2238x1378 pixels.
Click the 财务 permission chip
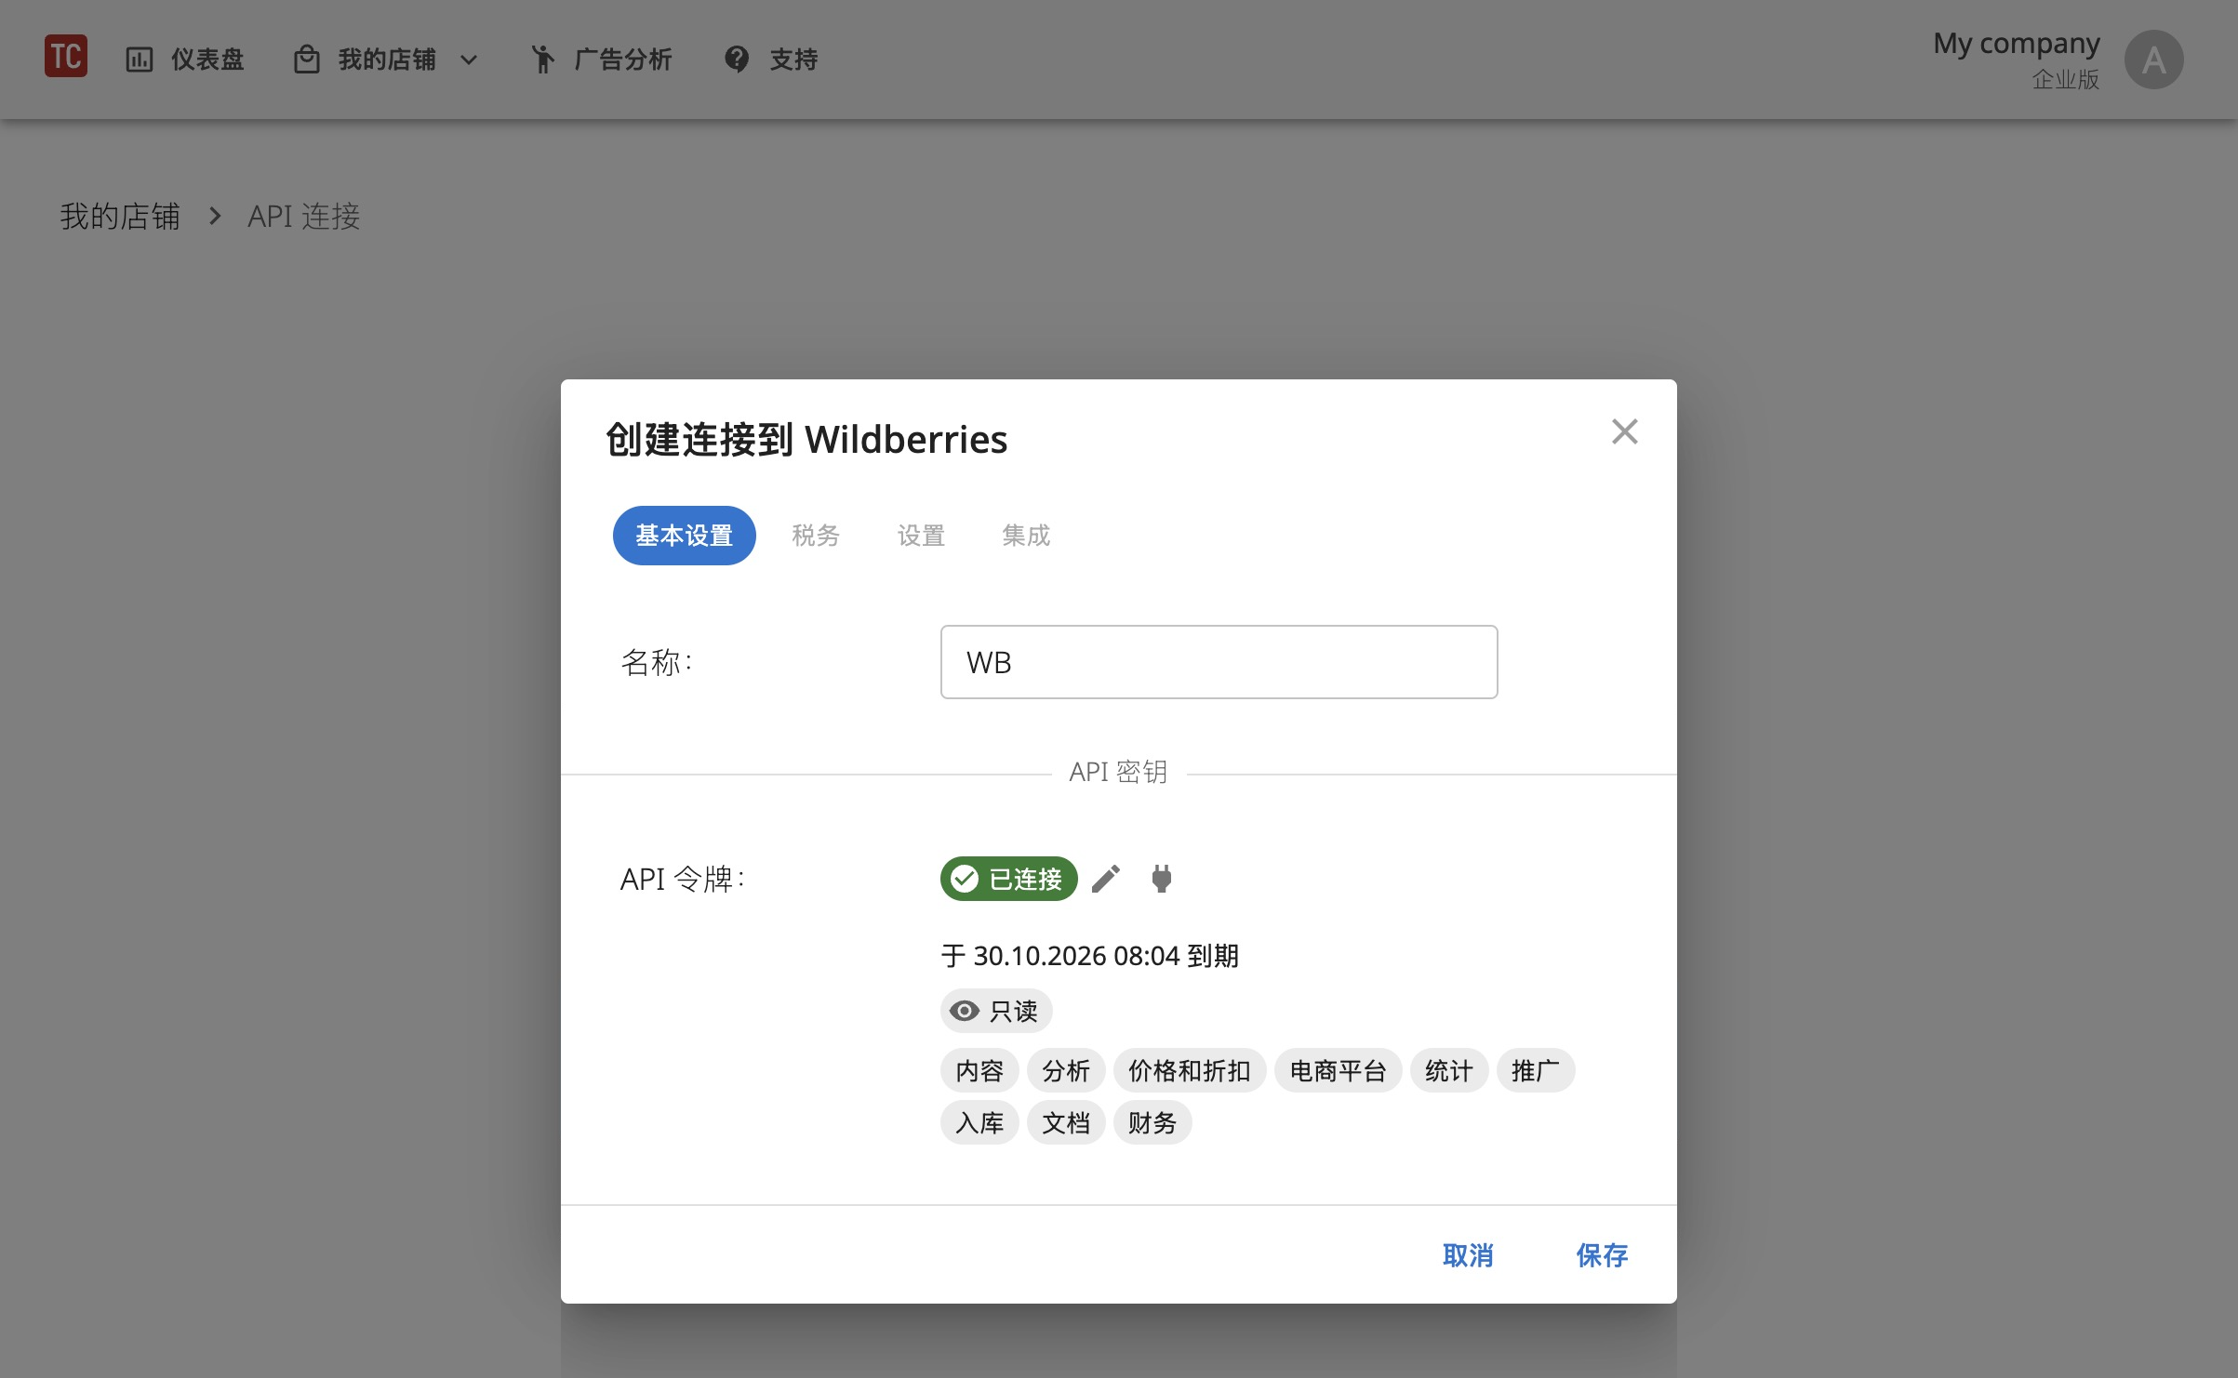1152,1122
